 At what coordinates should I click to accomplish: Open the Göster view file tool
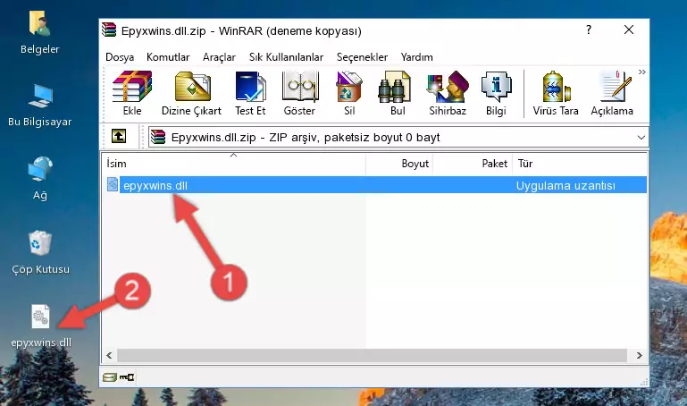click(299, 93)
